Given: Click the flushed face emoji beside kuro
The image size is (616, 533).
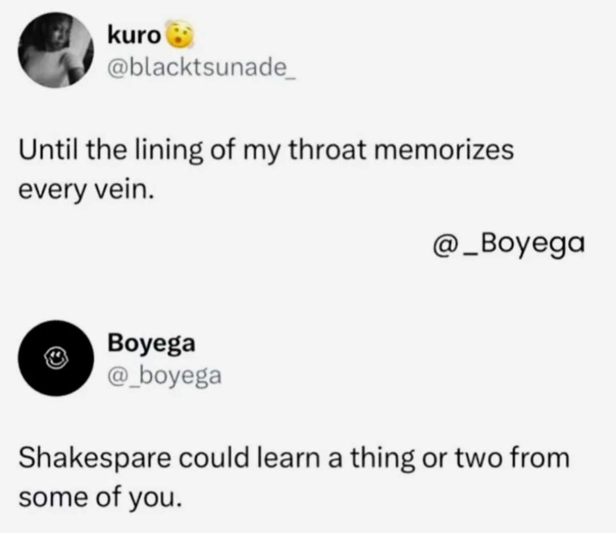Looking at the screenshot, I should 180,37.
